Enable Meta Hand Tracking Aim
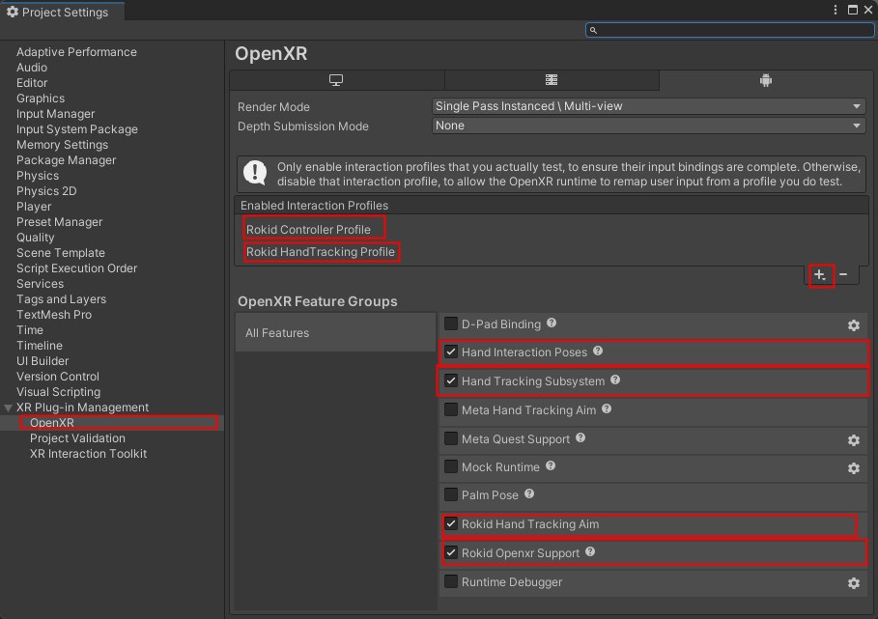 pos(451,409)
